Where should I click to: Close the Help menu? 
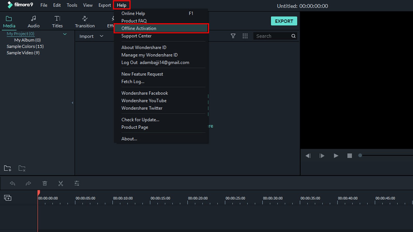[x=122, y=5]
